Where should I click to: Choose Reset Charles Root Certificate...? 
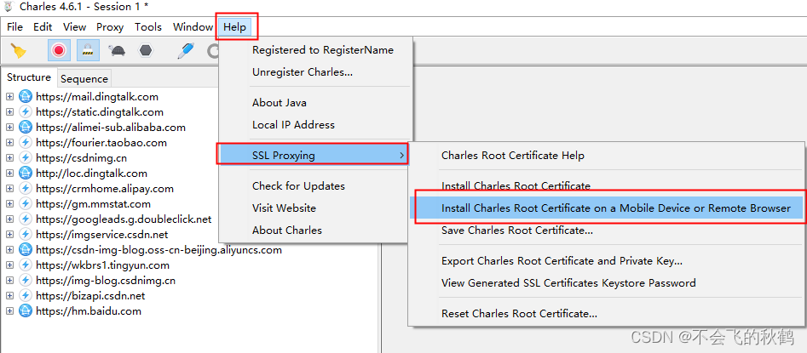519,313
